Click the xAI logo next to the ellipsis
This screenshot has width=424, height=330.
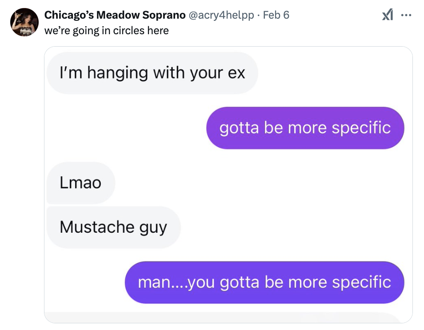pyautogui.click(x=387, y=15)
